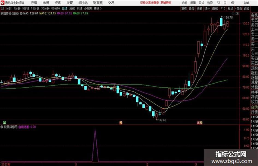This screenshot has width=258, height=166.
Task: Click the 换手 turnover row
Action: click(x=254, y=92)
